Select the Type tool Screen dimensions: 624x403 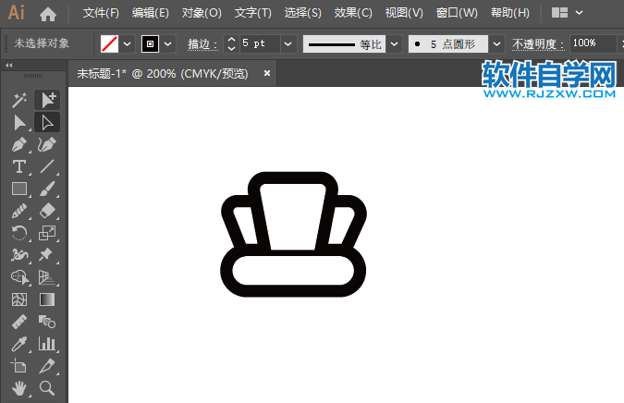tap(18, 167)
